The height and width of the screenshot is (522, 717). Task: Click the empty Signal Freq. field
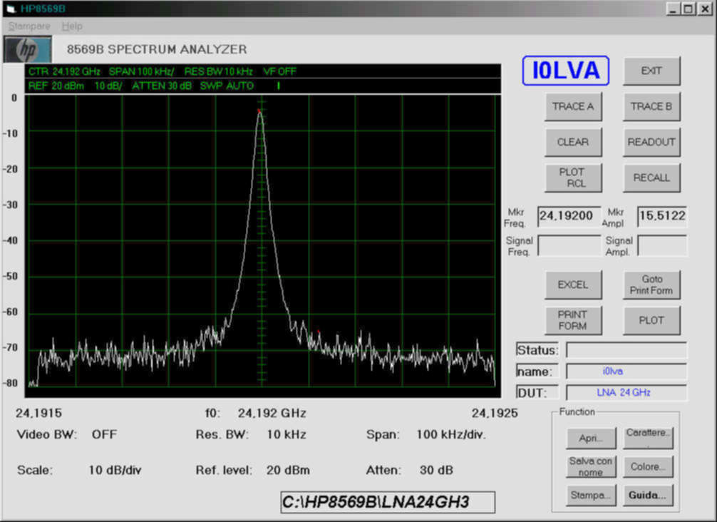click(x=569, y=245)
